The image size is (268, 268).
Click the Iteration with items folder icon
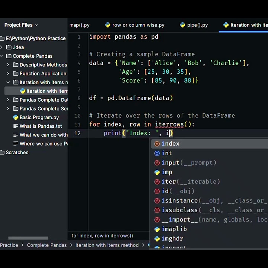(16, 82)
